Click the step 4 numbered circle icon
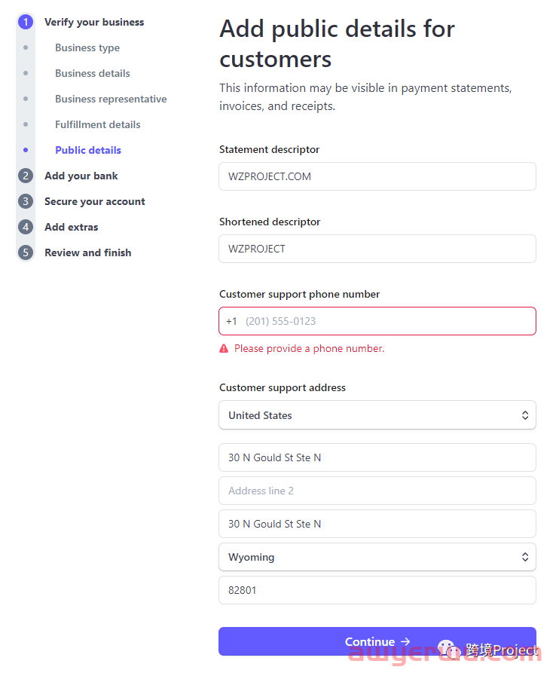 pyautogui.click(x=26, y=227)
